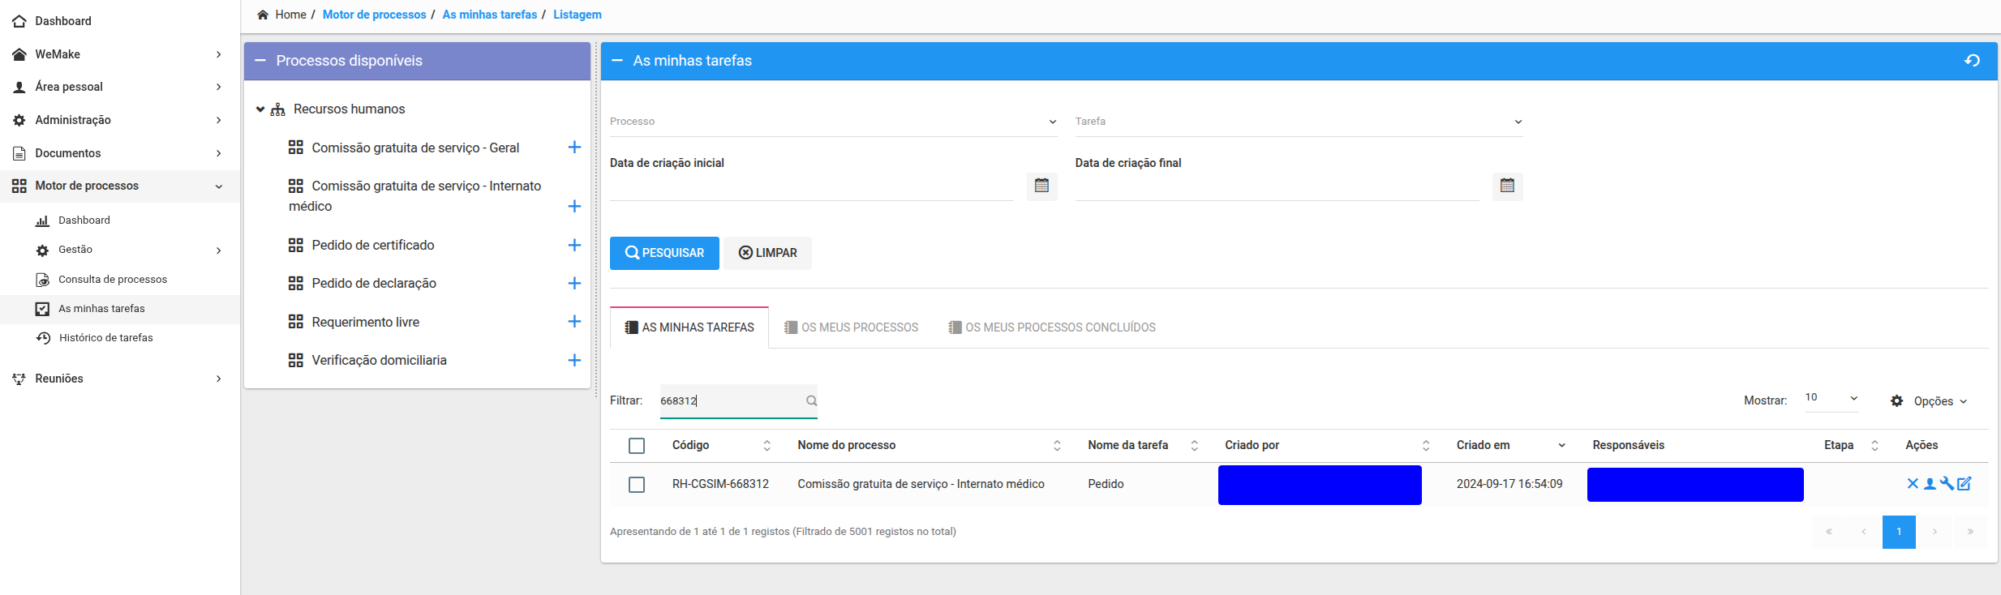Click the refresh icon in As minhas tarefas header
Viewport: 2001px width, 595px height.
[1972, 61]
